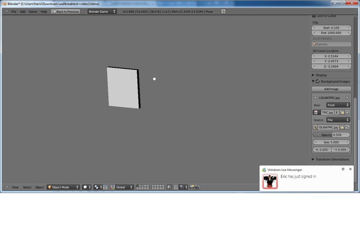Toggle the snap magnet icon

click(x=176, y=187)
